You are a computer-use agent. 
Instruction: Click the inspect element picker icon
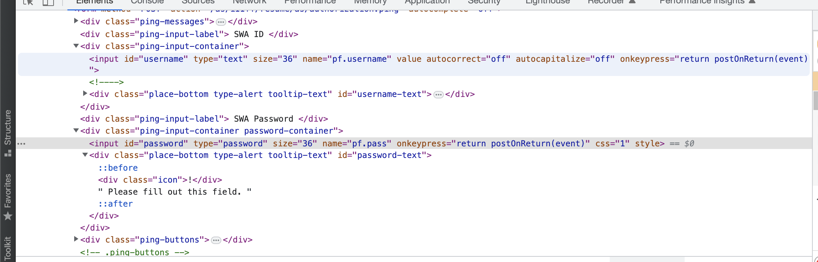click(28, 2)
